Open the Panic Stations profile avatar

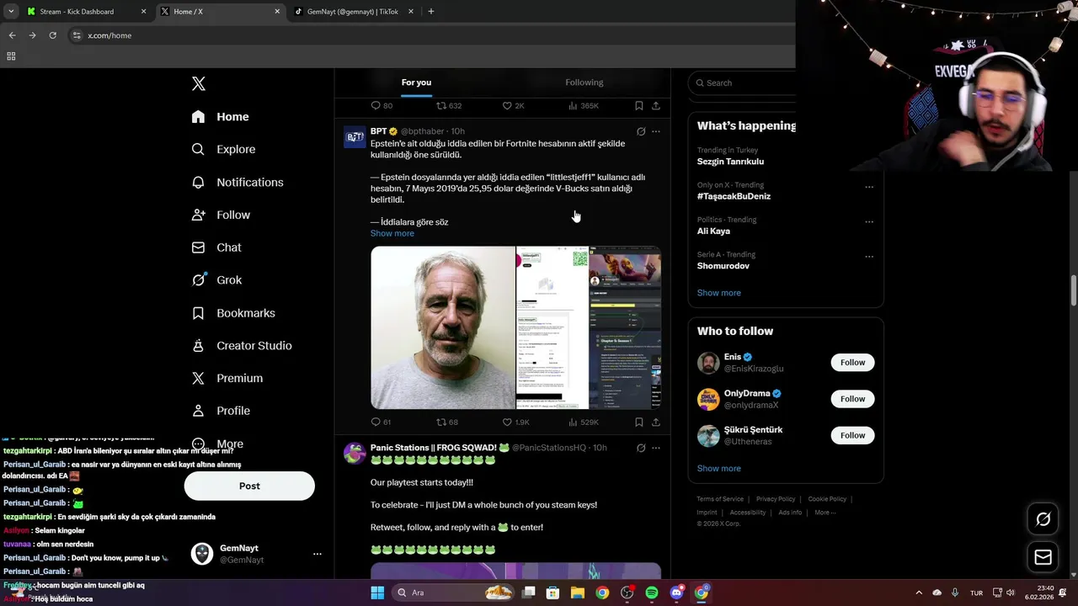click(355, 454)
